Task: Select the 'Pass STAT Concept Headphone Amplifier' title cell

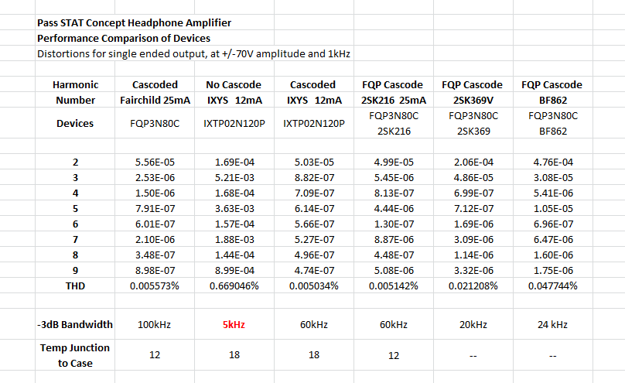Action: click(134, 22)
